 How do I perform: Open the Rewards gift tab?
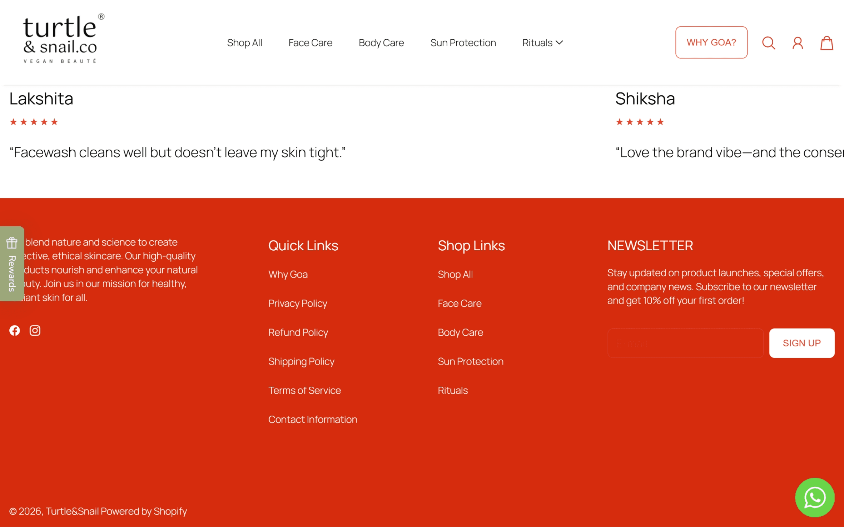12,263
